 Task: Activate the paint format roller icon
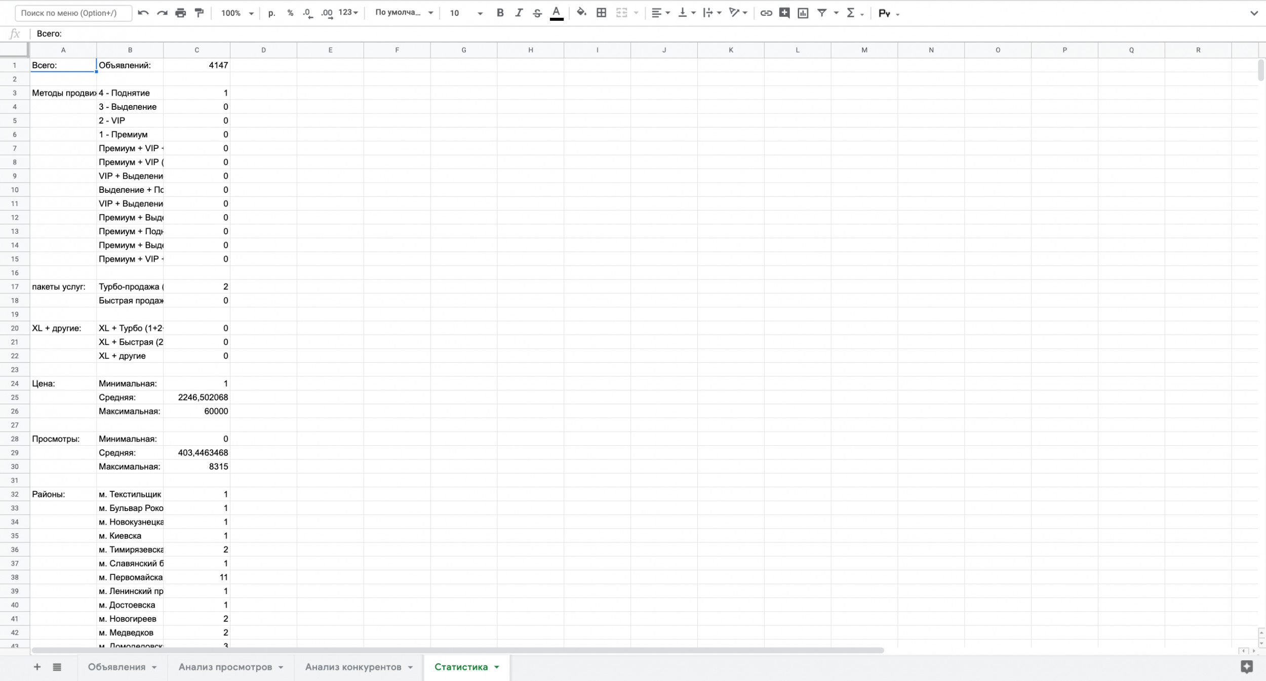pos(200,13)
